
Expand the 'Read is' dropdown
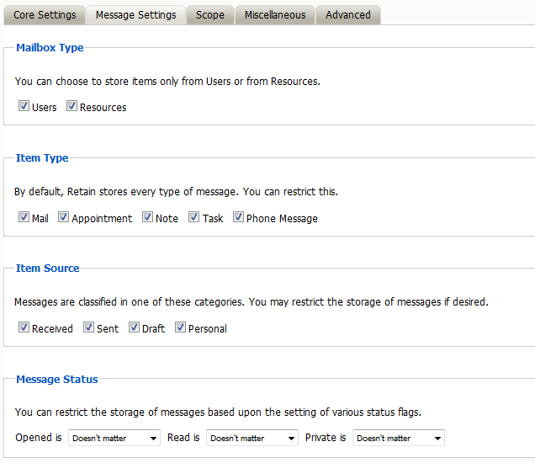pyautogui.click(x=252, y=438)
